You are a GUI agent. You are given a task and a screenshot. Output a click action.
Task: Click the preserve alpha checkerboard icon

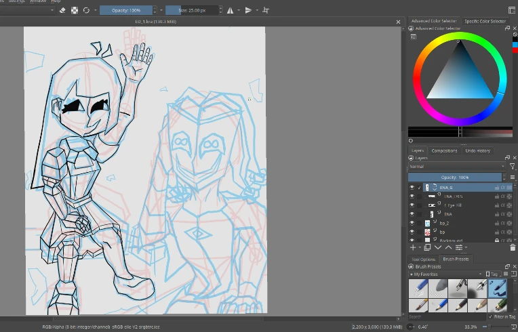pos(75,10)
